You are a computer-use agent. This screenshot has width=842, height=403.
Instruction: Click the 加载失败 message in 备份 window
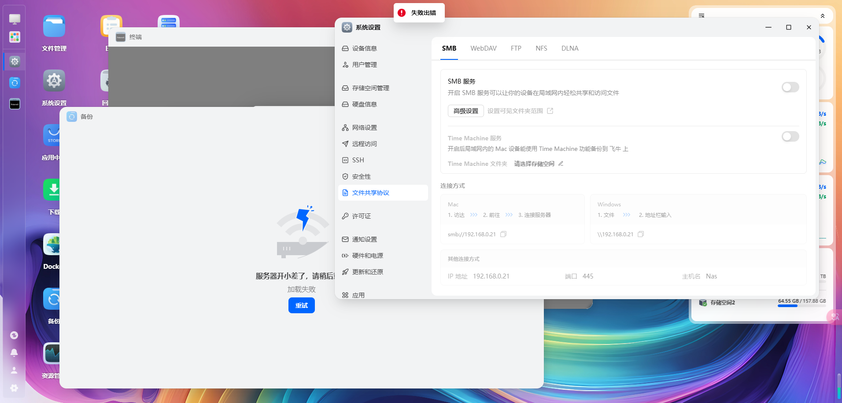[302, 289]
